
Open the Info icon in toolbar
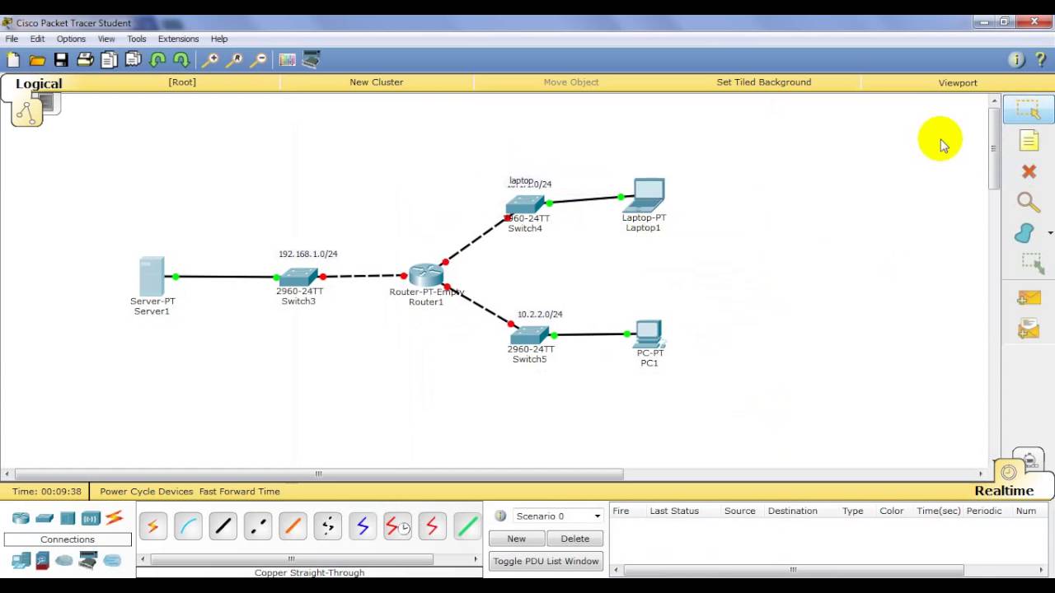1016,59
